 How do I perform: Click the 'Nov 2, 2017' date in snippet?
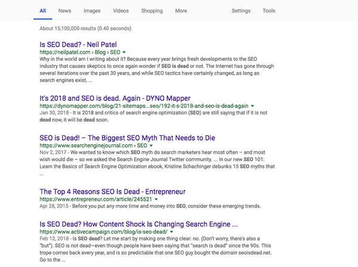[53, 153]
